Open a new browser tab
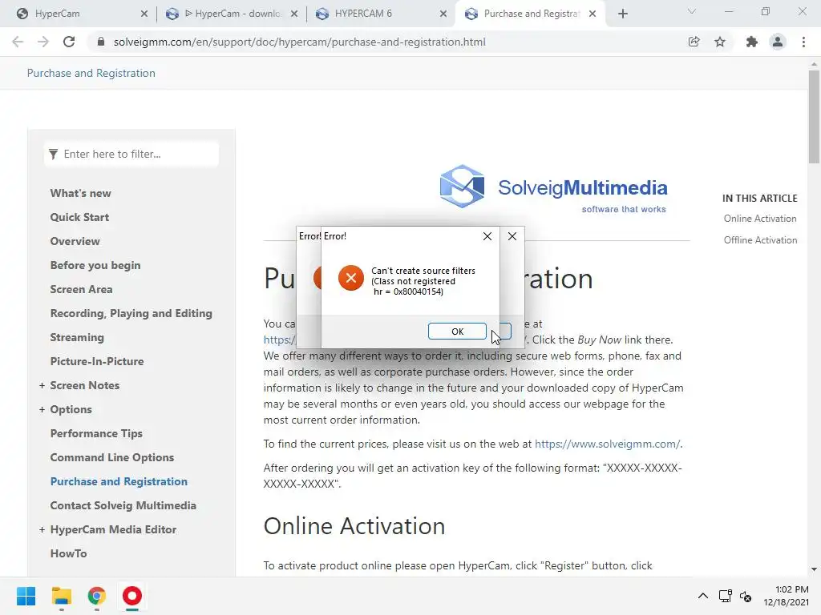821x615 pixels. coord(622,14)
